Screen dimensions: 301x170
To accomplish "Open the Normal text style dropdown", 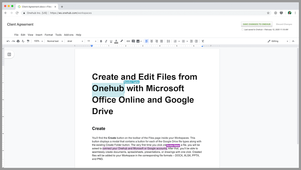I will point(55,41).
